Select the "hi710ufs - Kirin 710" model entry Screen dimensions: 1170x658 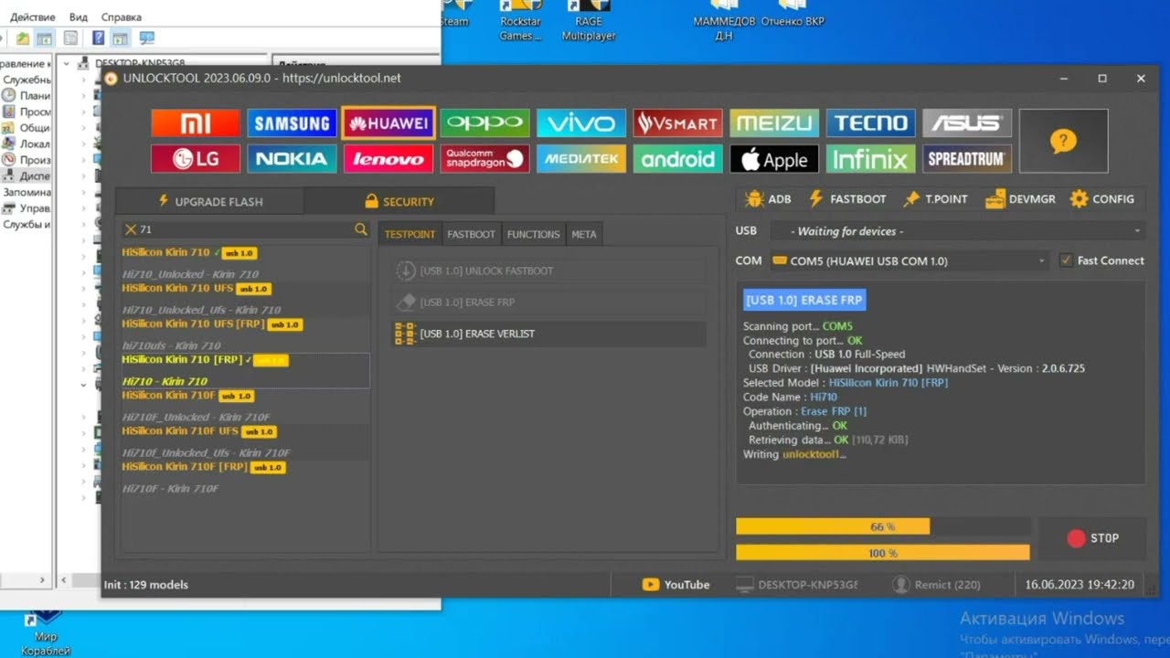(171, 345)
